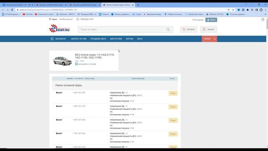Click Поиск for Bosch 1 987 301 054
Image resolution: width=268 pixels, height=151 pixels.
coord(173,134)
